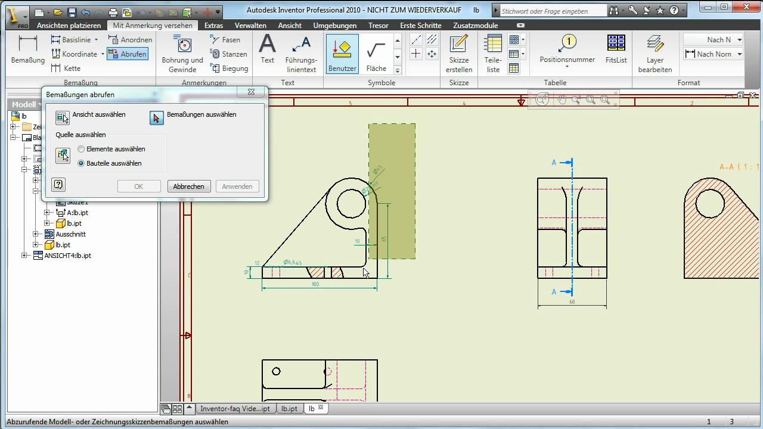Click the Abbrechen button in dialog
Image resolution: width=763 pixels, height=429 pixels.
188,186
